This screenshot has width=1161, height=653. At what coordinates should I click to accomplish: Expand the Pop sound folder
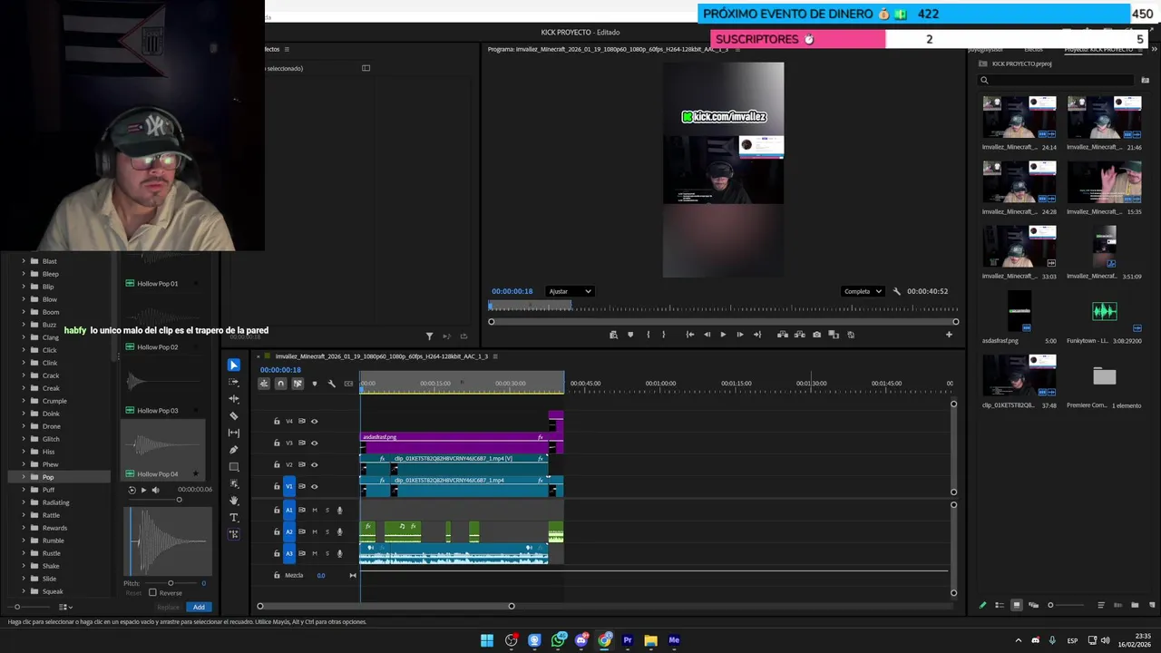pyautogui.click(x=24, y=477)
